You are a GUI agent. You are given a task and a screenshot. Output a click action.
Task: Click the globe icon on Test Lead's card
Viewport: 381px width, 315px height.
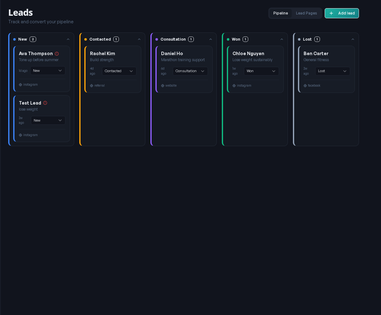20,135
